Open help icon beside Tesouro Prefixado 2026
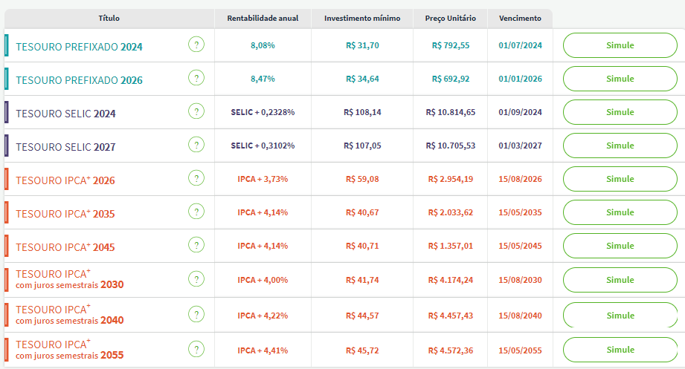Screen dimensions: 685x369 click(196, 79)
